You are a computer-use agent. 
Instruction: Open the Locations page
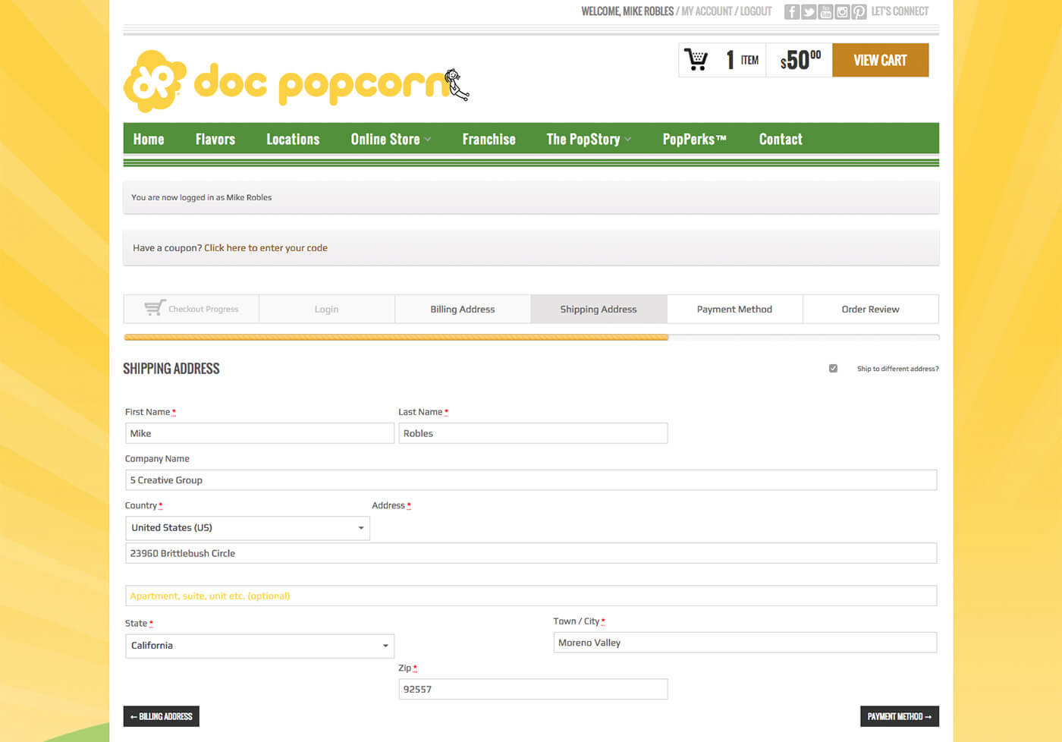pyautogui.click(x=293, y=139)
